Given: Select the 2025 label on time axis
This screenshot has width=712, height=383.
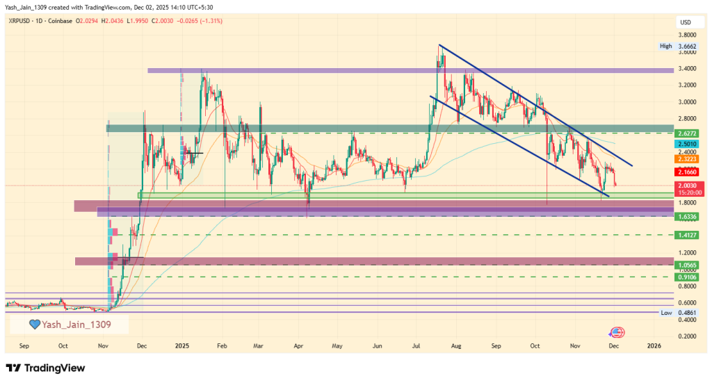Looking at the screenshot, I should 182,345.
